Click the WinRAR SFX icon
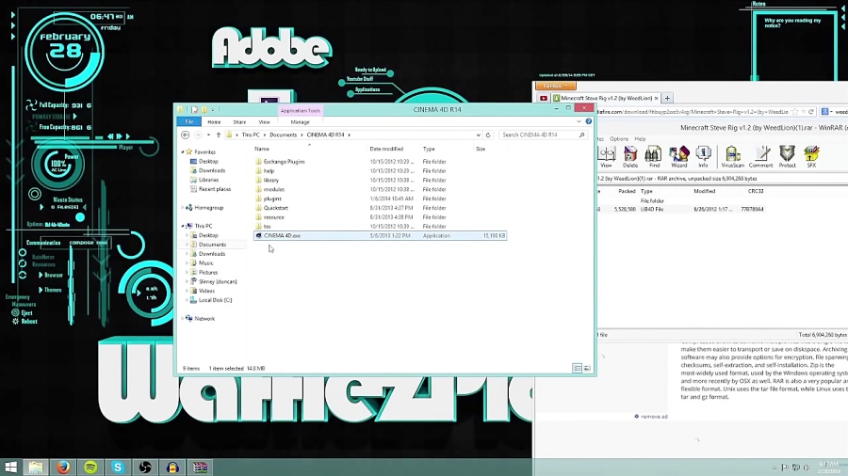848x476 pixels. click(x=811, y=155)
